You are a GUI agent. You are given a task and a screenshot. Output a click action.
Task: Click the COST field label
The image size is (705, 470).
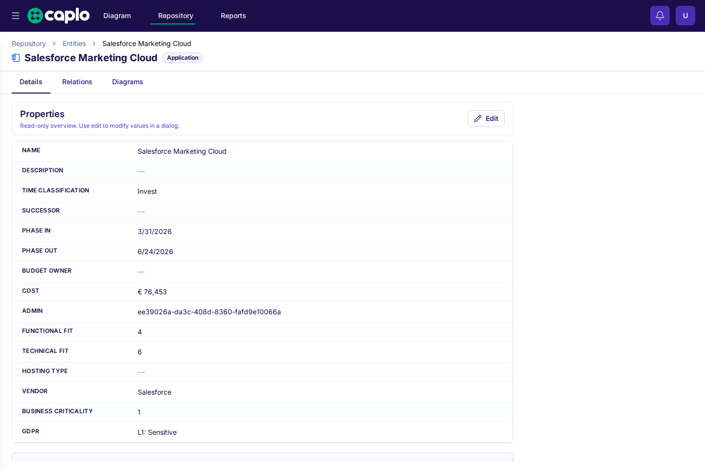click(x=30, y=291)
